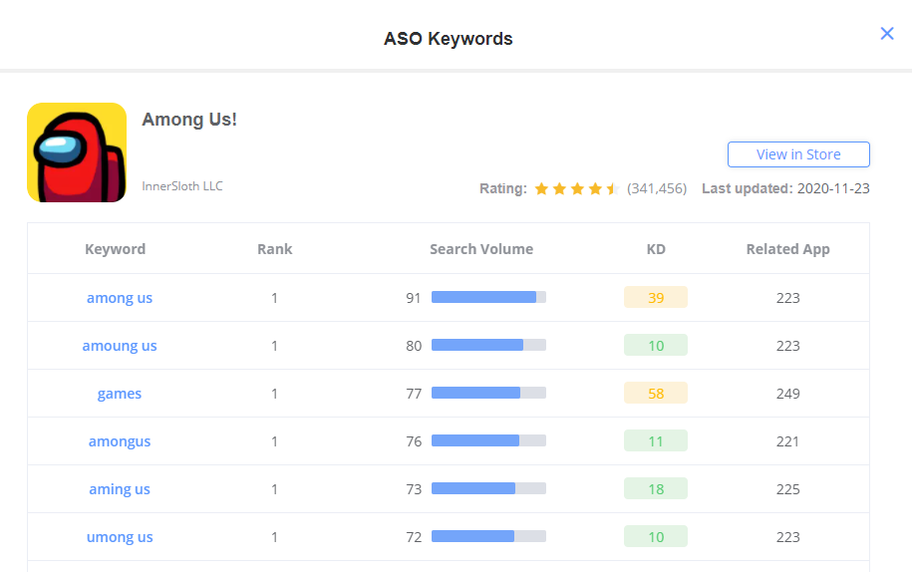
Task: Click the KD badge 58 for 'games'
Action: [655, 393]
